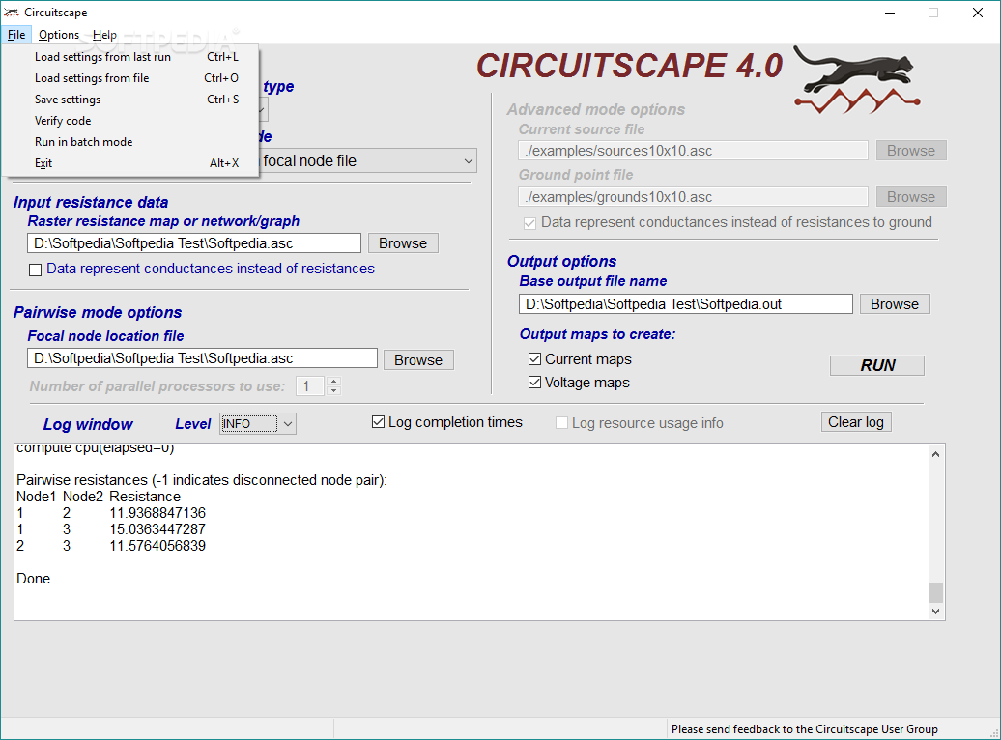Uncheck Current maps output option
The image size is (1001, 740).
point(535,359)
